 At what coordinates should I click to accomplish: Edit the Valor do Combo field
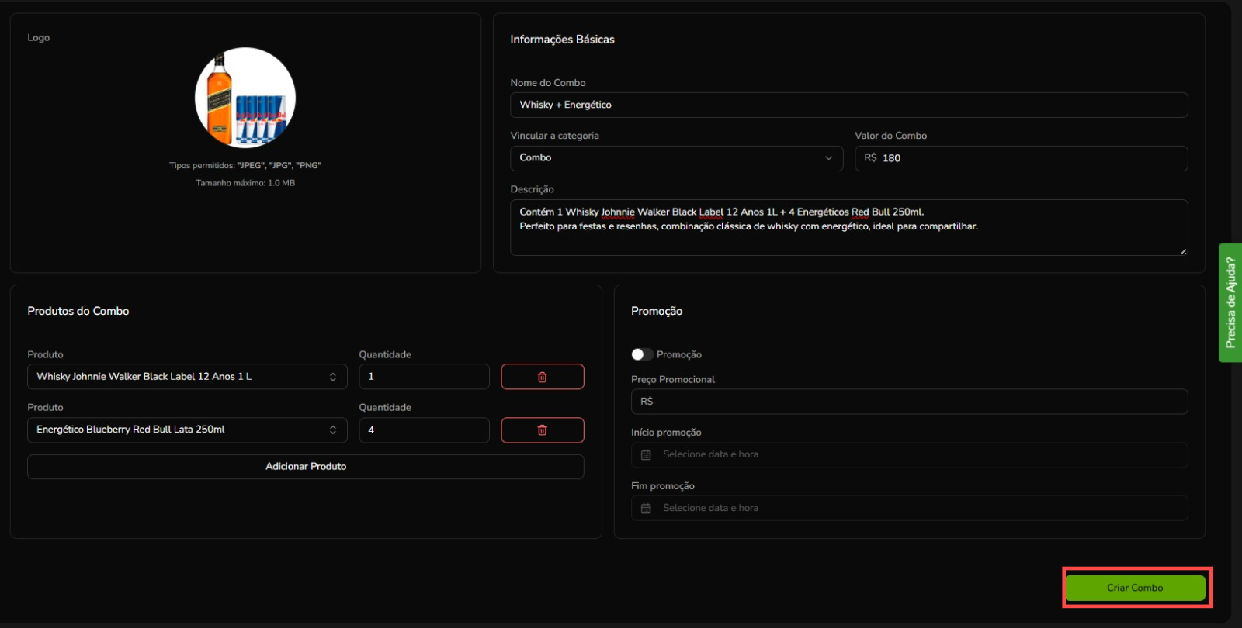pyautogui.click(x=1022, y=158)
